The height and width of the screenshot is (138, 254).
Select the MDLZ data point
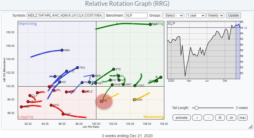click(83, 92)
